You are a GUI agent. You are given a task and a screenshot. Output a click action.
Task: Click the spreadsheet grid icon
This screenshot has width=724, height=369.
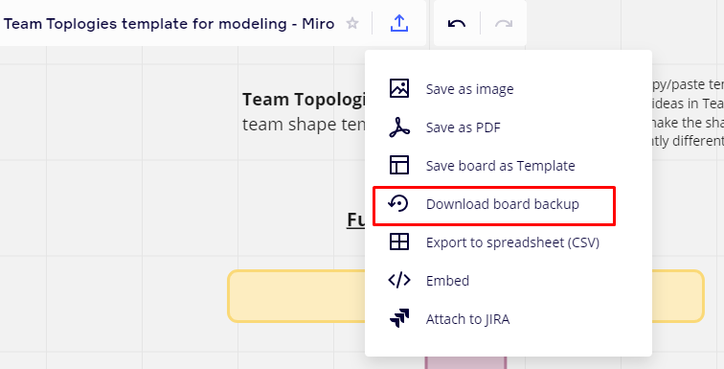(x=399, y=242)
